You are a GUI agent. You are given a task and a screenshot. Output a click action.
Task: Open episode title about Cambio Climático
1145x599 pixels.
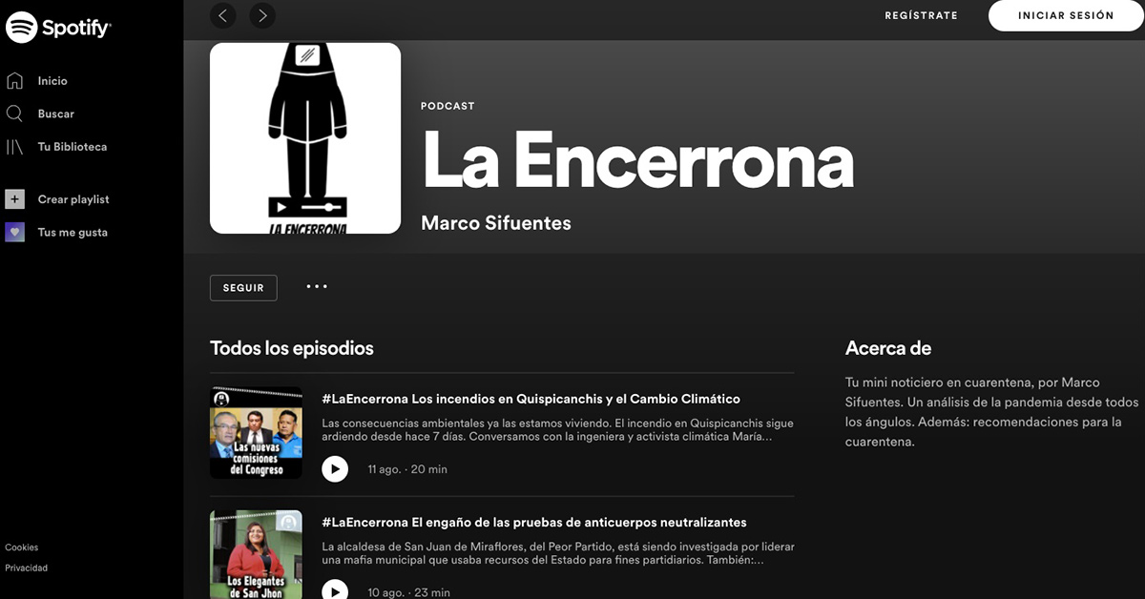click(531, 399)
